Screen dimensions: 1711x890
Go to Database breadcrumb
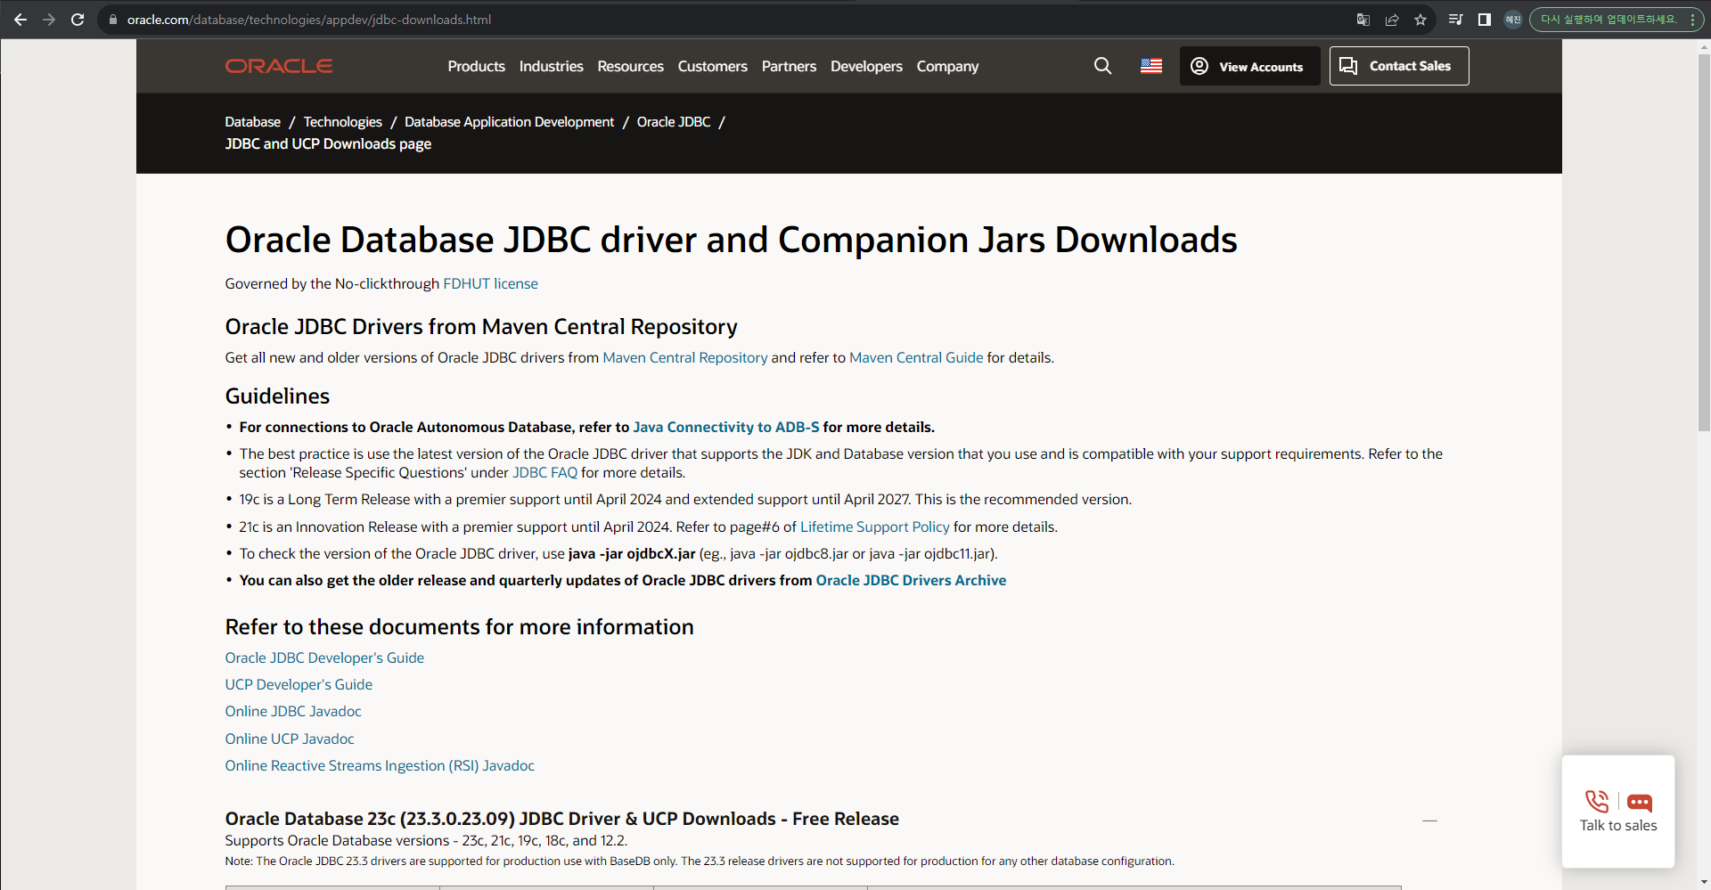click(252, 122)
